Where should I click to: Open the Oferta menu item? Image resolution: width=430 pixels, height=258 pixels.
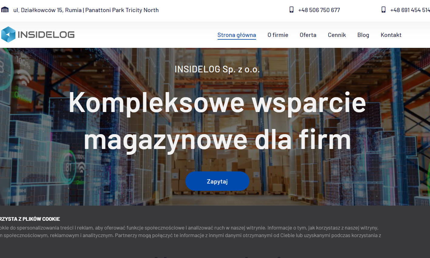pyautogui.click(x=308, y=35)
